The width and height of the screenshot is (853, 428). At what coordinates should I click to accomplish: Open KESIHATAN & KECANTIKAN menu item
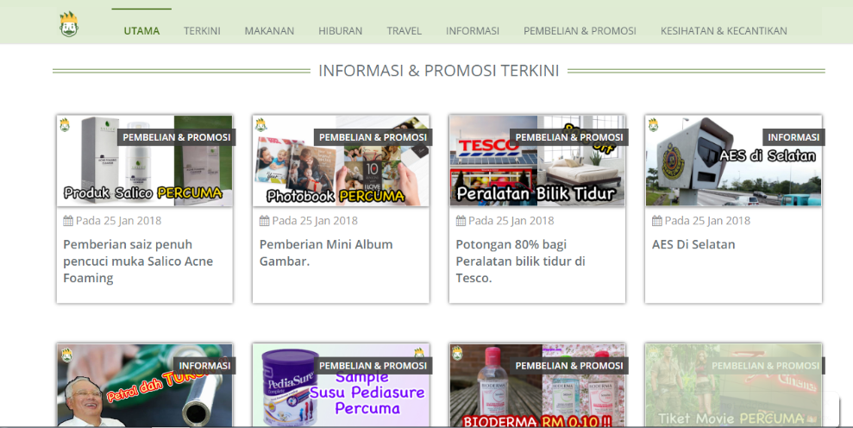tap(724, 31)
